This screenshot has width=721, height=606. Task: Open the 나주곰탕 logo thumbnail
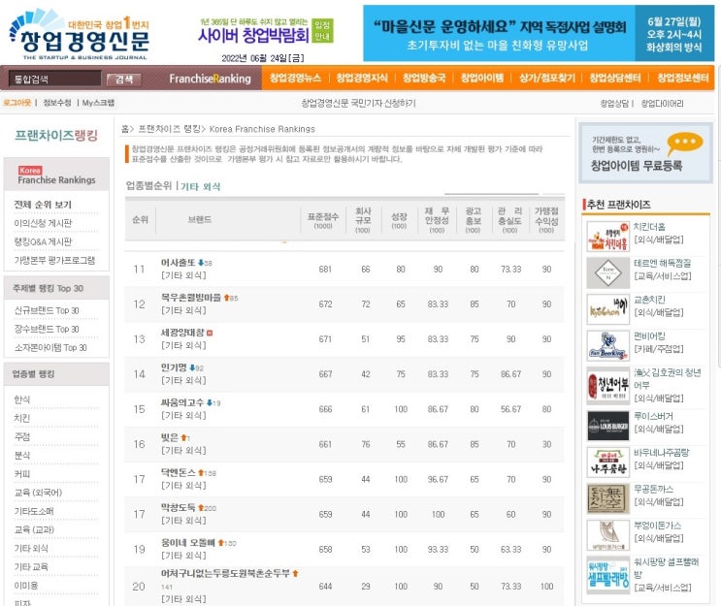[607, 462]
